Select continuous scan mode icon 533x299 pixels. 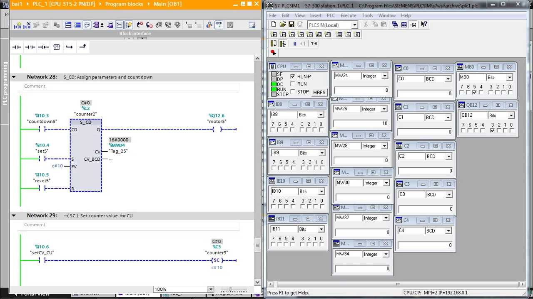click(x=283, y=44)
